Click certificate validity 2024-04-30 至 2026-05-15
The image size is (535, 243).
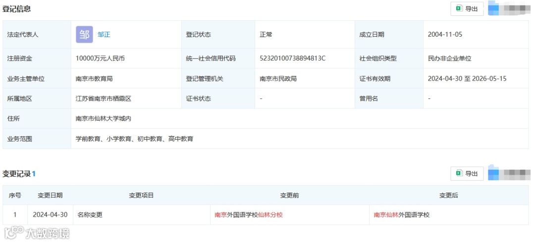(x=467, y=79)
